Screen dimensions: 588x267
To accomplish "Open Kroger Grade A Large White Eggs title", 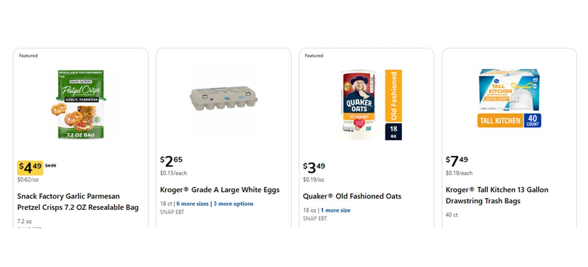I will click(x=219, y=190).
